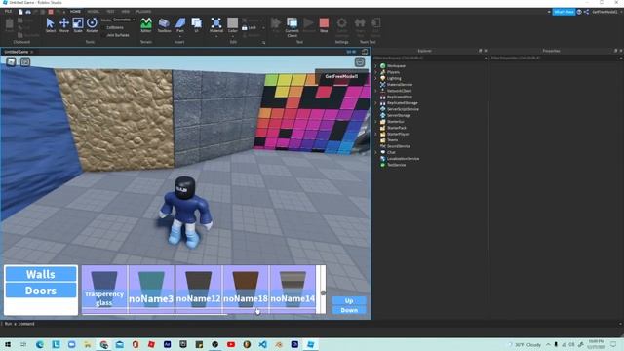Viewport: 624px width, 351px height.
Task: Click the Up button in game GUI
Action: [349, 301]
